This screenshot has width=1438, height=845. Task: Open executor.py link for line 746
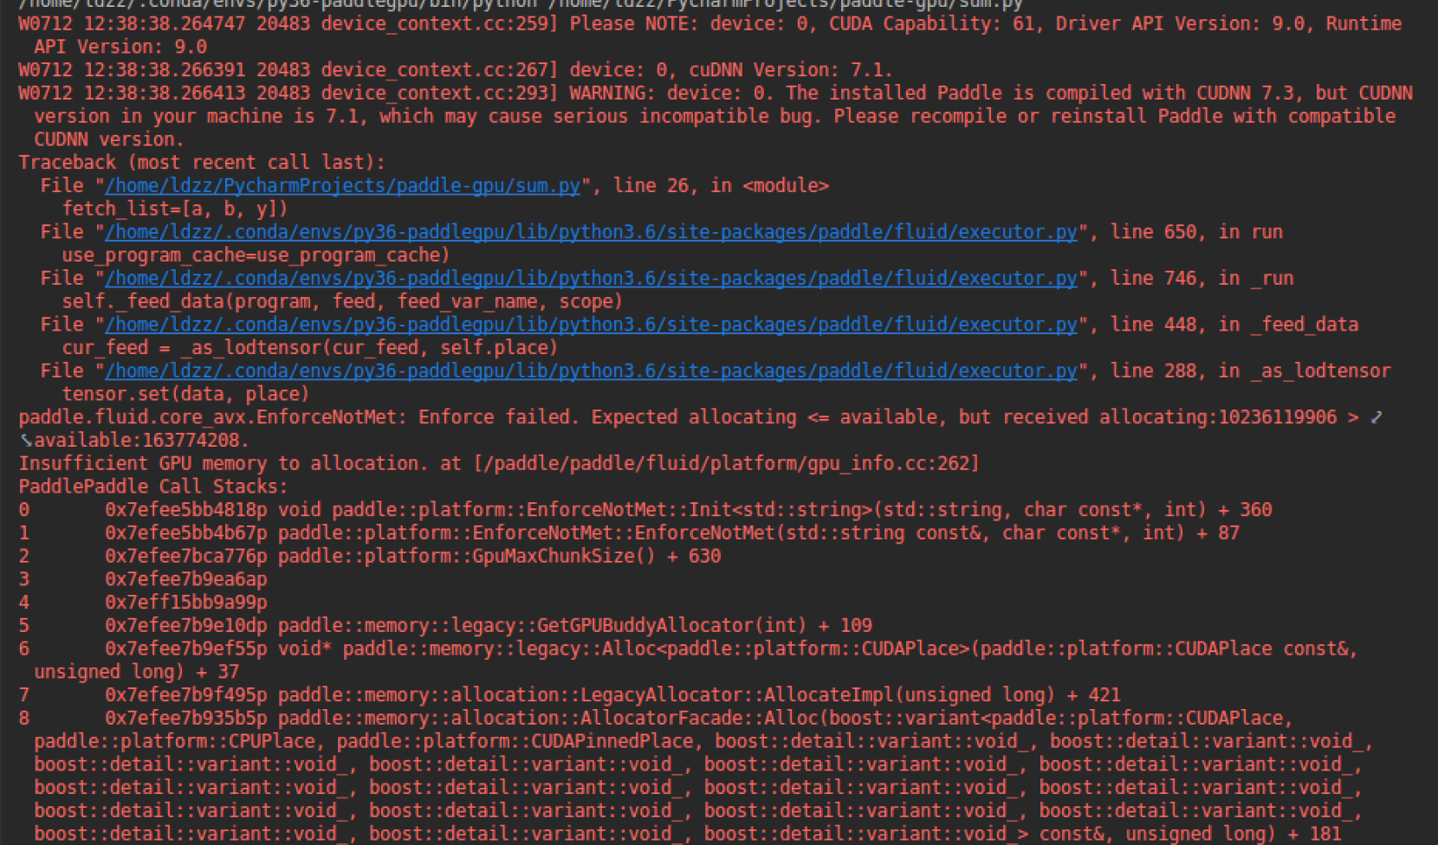(x=592, y=278)
